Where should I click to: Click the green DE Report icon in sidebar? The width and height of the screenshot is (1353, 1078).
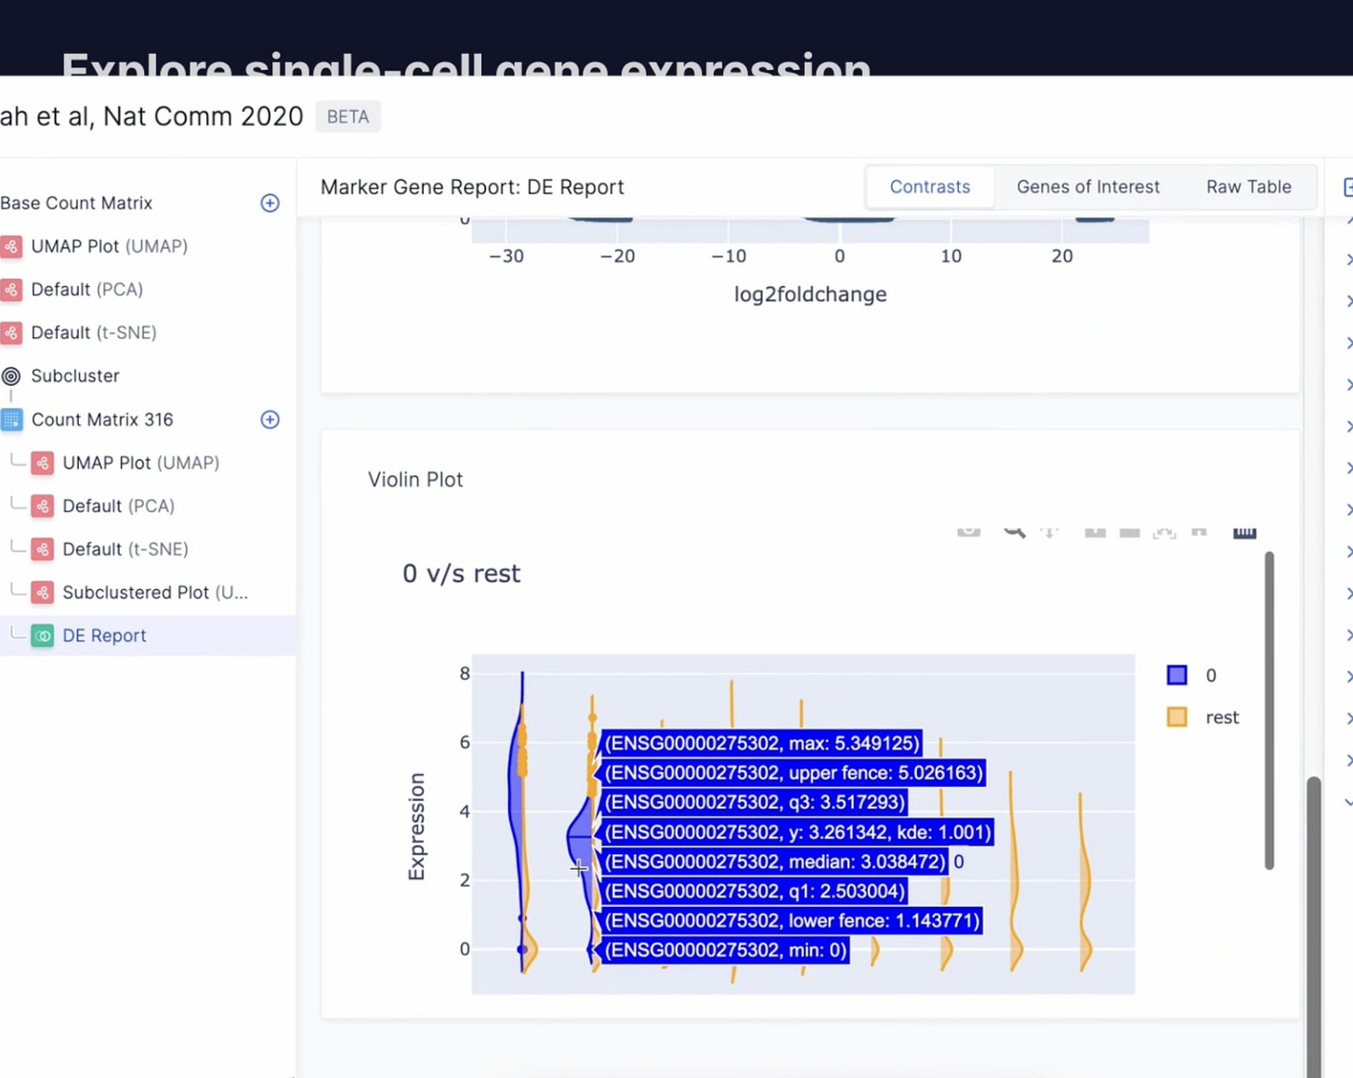(x=43, y=636)
